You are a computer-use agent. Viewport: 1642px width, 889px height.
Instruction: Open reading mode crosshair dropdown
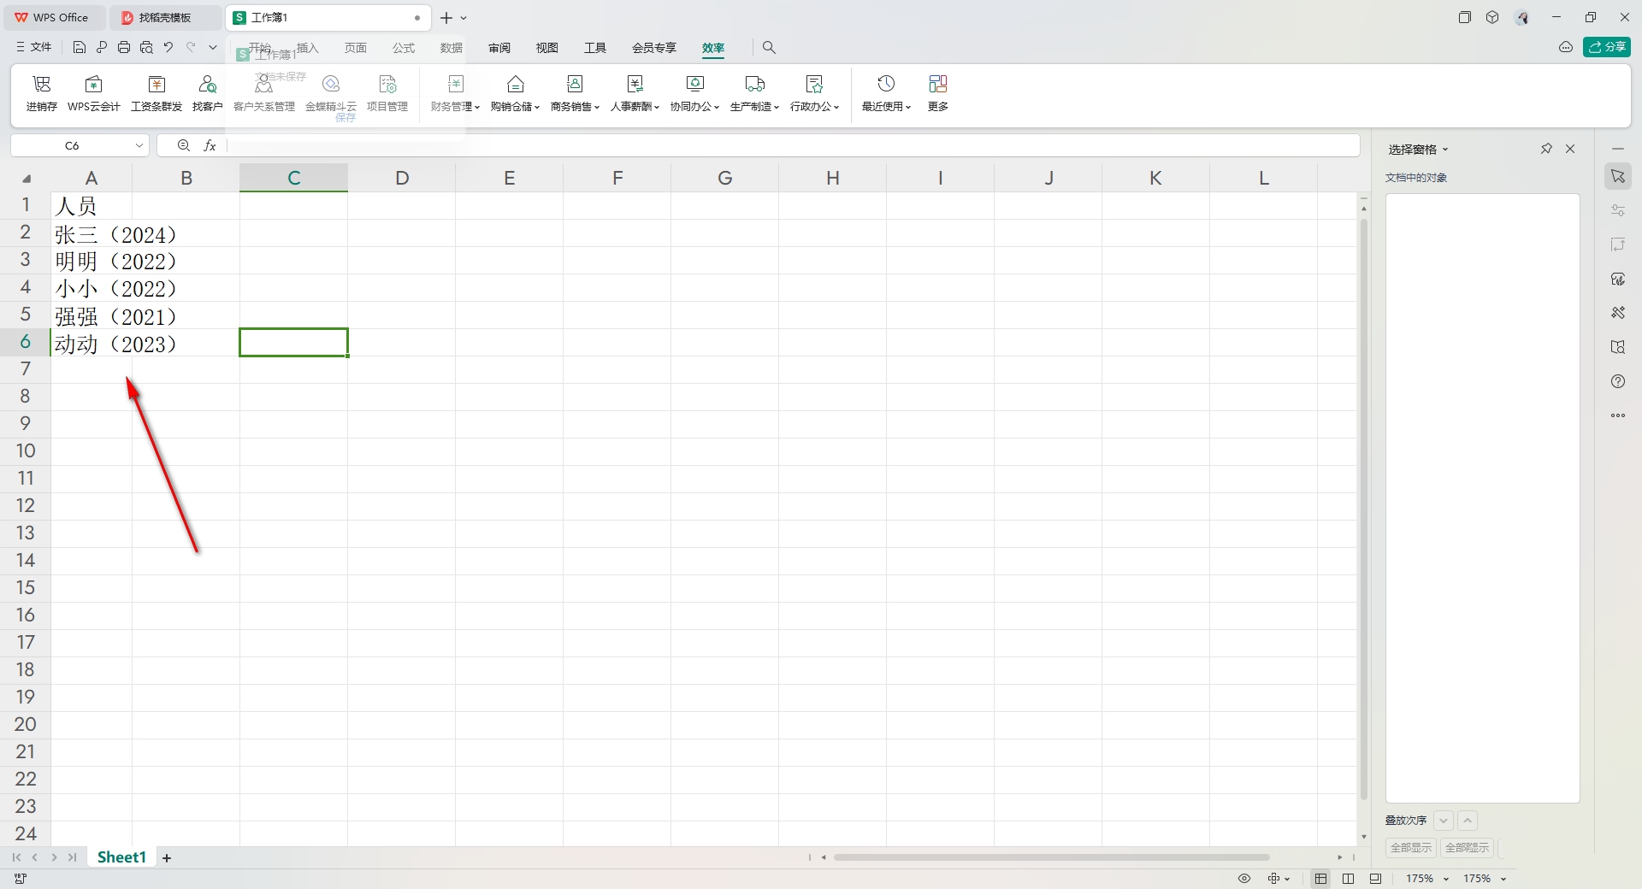1279,879
